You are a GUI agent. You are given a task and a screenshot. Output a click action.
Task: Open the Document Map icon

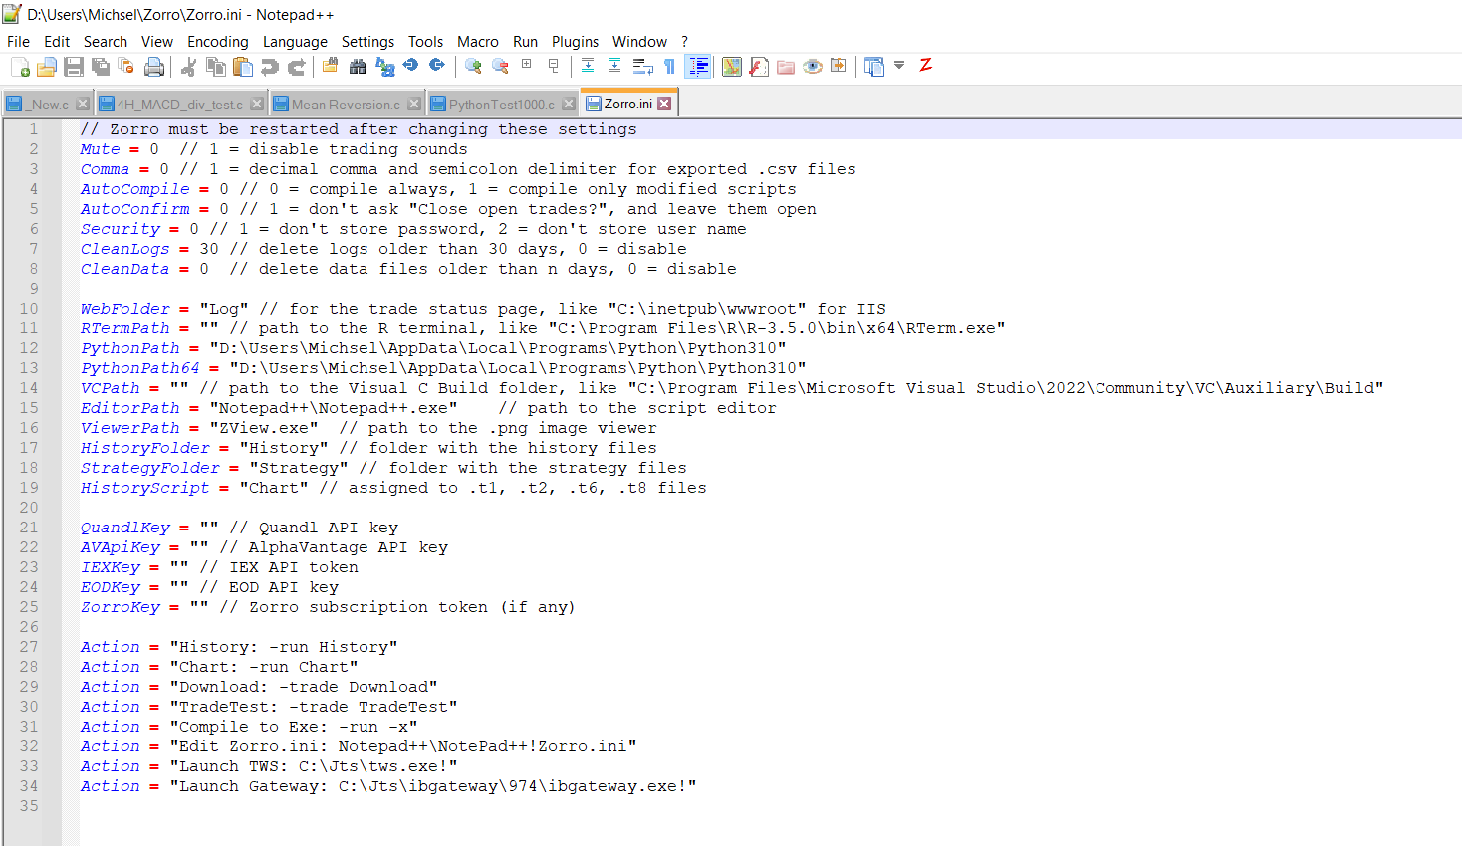pos(732,67)
